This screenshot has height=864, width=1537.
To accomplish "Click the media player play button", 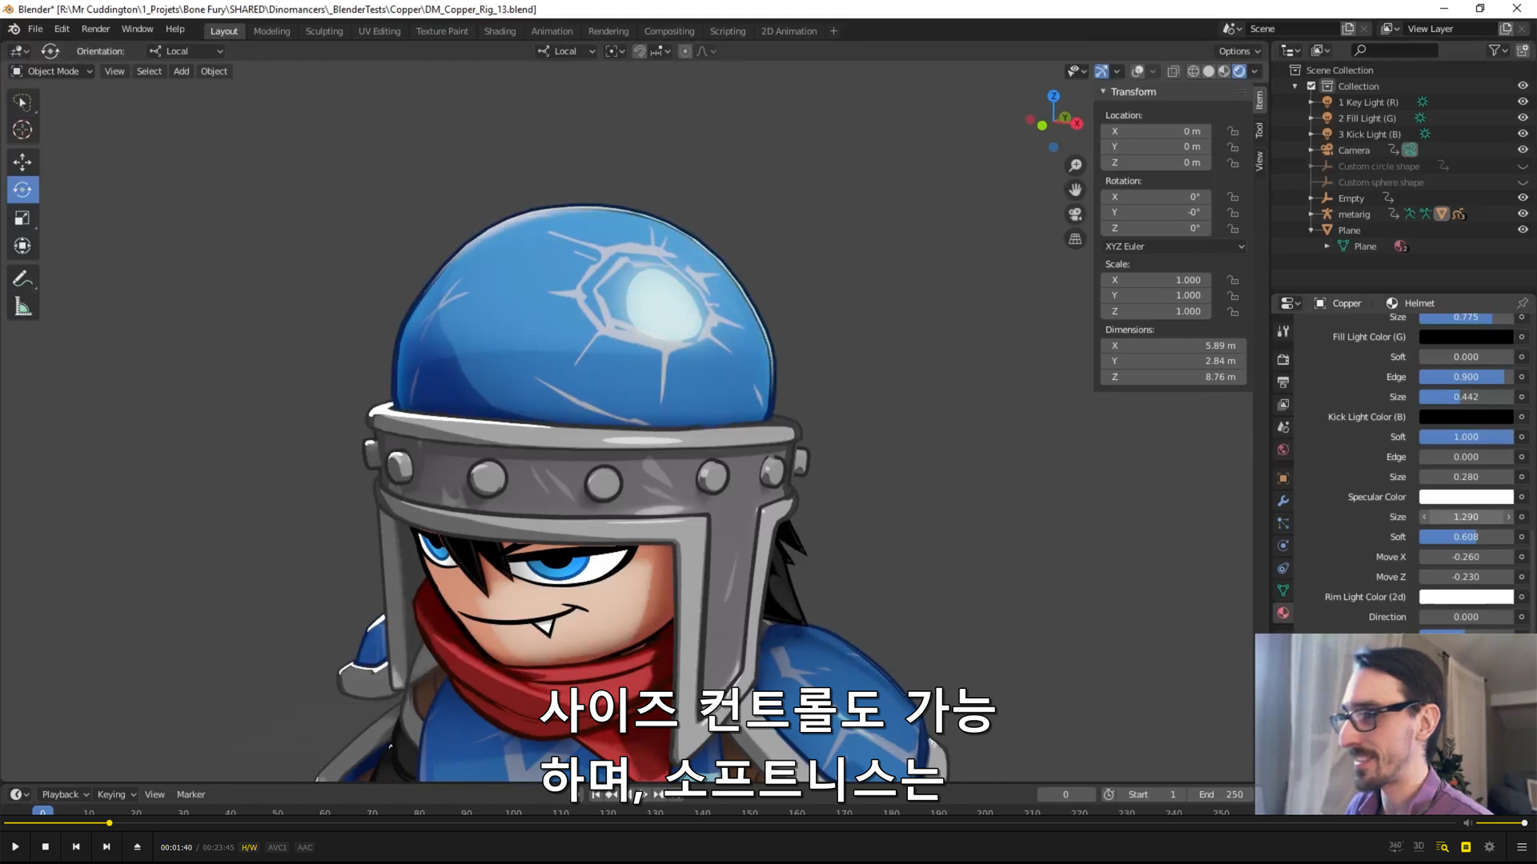I will coord(15,847).
